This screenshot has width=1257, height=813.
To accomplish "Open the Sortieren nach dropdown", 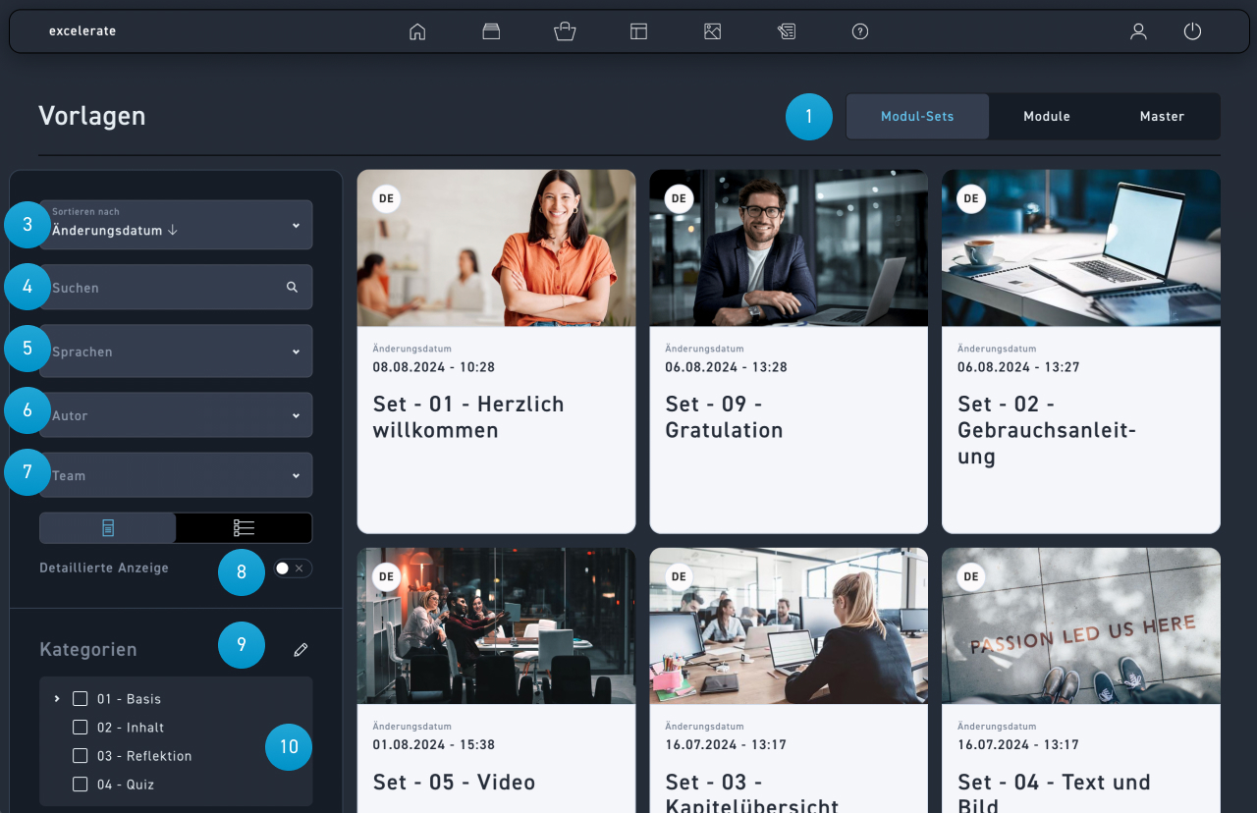I will tap(177, 225).
